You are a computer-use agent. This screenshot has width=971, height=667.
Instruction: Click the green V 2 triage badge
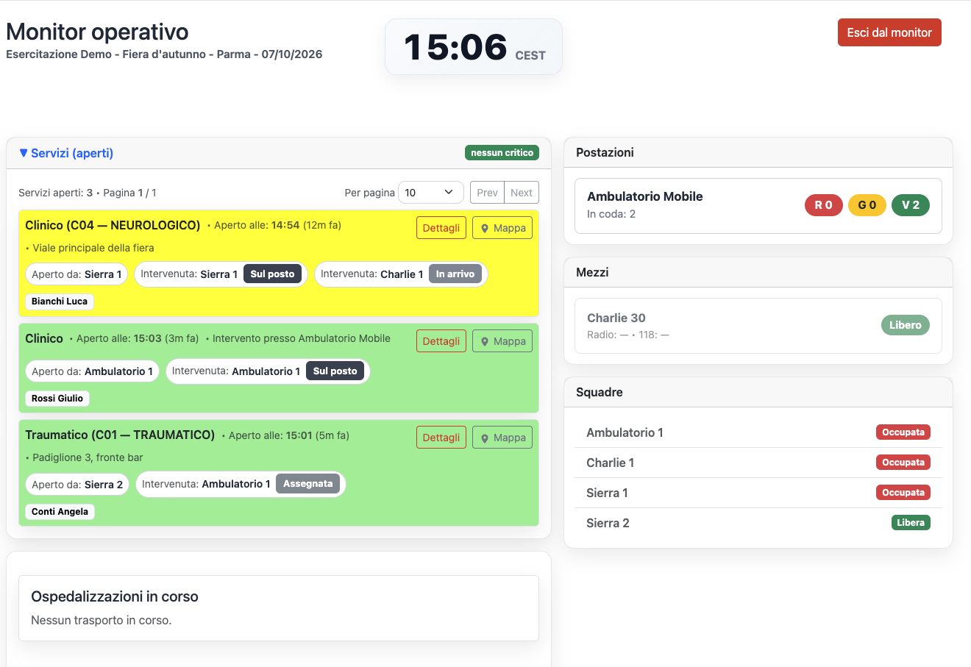point(911,205)
